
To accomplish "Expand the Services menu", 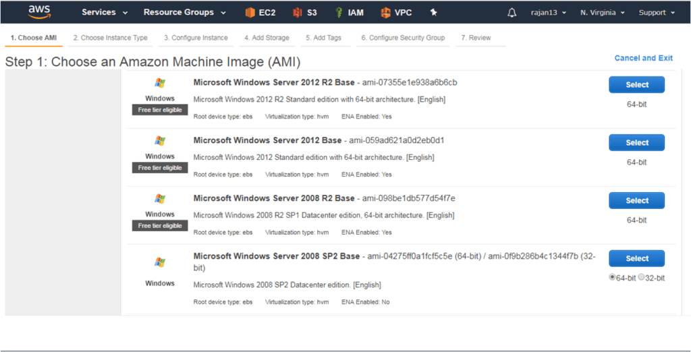I will click(x=105, y=12).
